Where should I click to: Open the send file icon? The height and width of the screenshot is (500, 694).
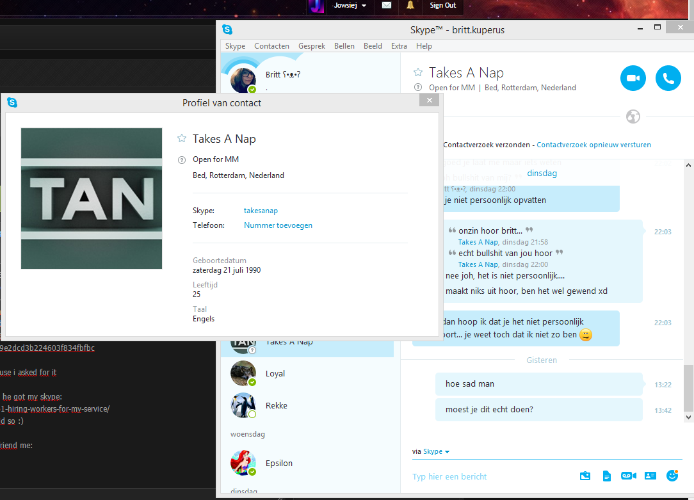pyautogui.click(x=607, y=476)
